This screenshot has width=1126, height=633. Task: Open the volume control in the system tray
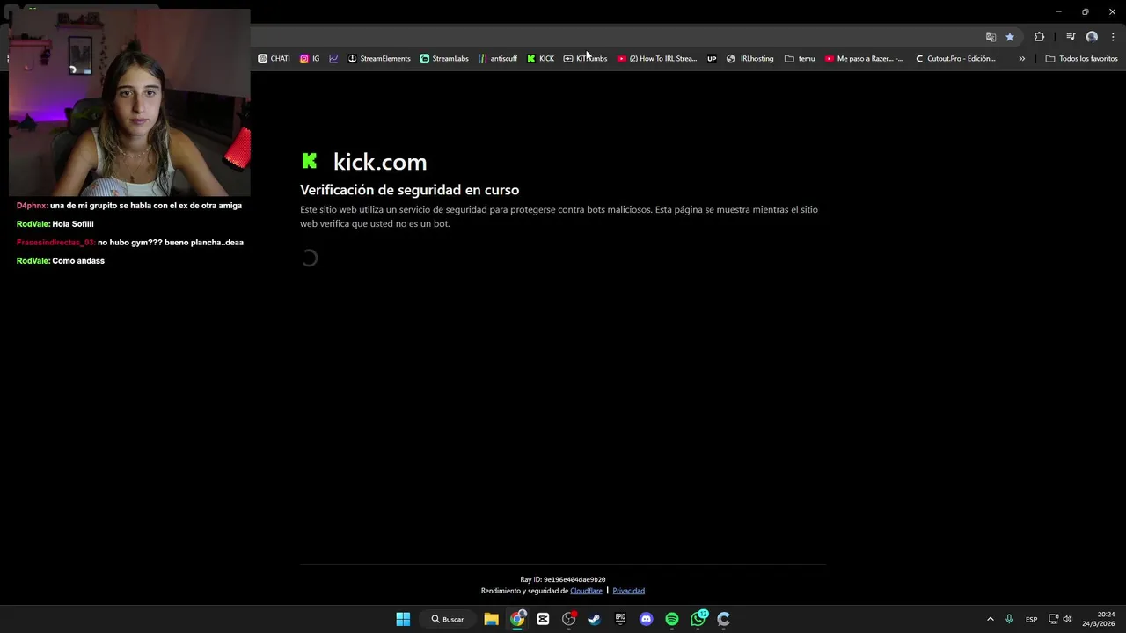click(x=1067, y=619)
